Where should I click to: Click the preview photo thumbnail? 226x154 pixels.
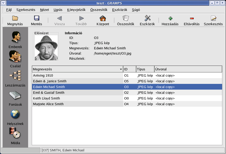pyautogui.click(x=46, y=48)
